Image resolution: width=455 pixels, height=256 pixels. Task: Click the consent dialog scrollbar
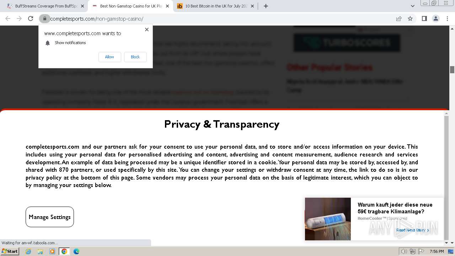point(446,178)
